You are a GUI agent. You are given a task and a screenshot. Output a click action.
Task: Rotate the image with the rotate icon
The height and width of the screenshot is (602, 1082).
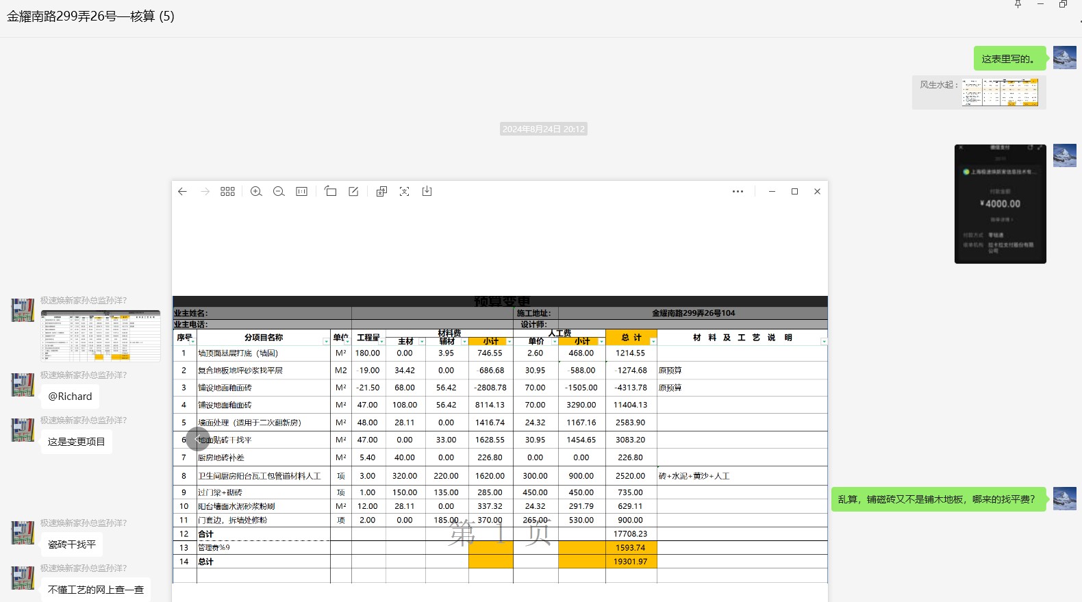[x=331, y=192]
